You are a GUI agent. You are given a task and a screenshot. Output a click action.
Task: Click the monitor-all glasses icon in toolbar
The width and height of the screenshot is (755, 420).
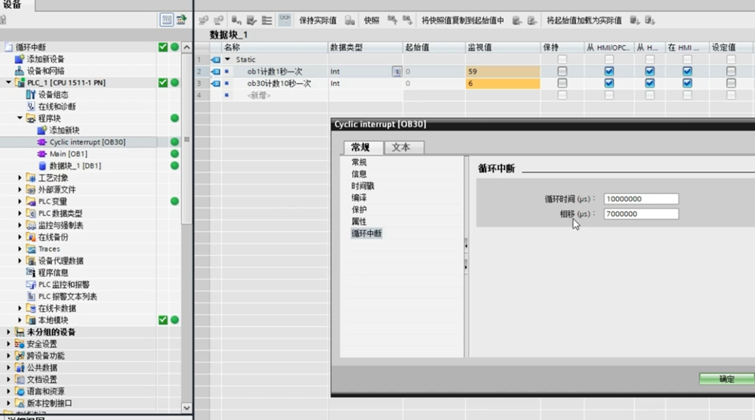[x=285, y=20]
